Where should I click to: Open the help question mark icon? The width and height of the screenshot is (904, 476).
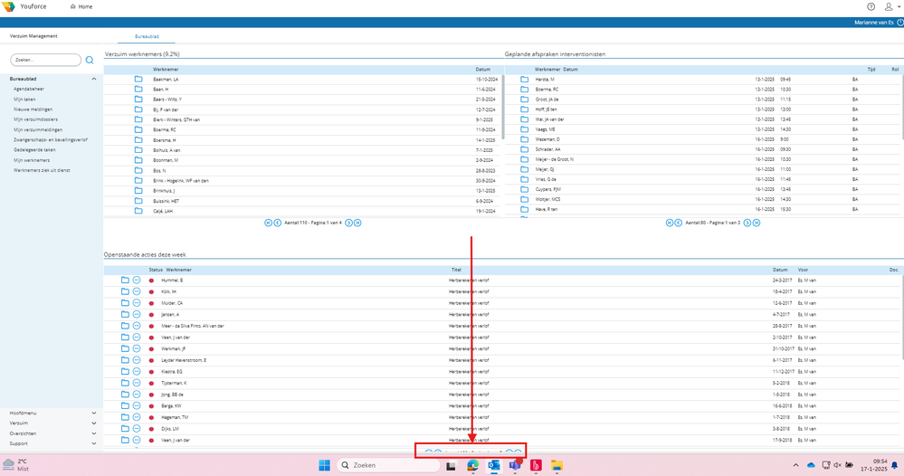pos(871,7)
